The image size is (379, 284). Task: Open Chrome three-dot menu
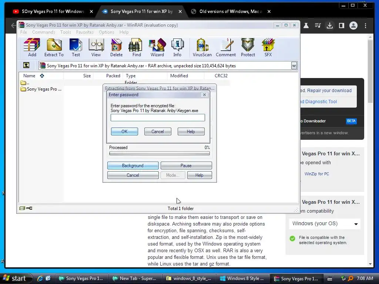[x=365, y=26]
